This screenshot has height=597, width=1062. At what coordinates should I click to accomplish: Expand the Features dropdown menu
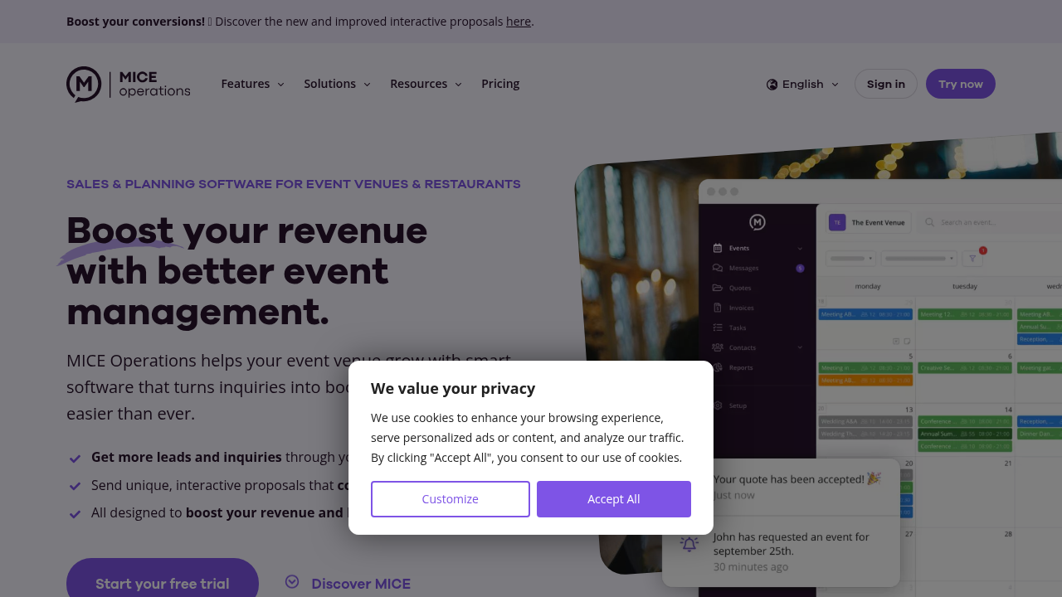click(x=253, y=84)
